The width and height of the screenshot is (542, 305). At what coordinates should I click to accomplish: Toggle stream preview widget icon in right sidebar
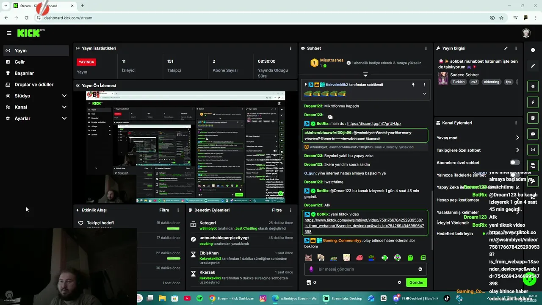point(533,86)
